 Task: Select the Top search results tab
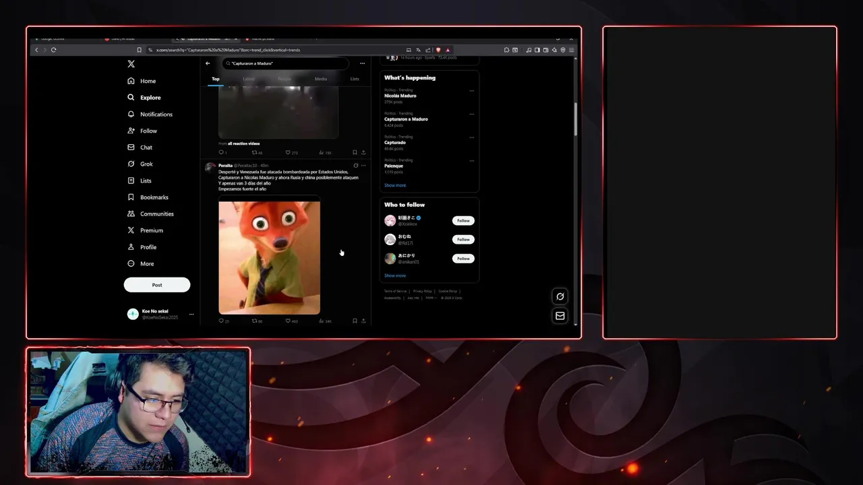point(216,79)
